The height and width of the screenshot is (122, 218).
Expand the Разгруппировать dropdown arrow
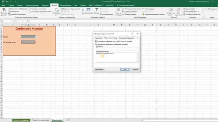pos(198,12)
